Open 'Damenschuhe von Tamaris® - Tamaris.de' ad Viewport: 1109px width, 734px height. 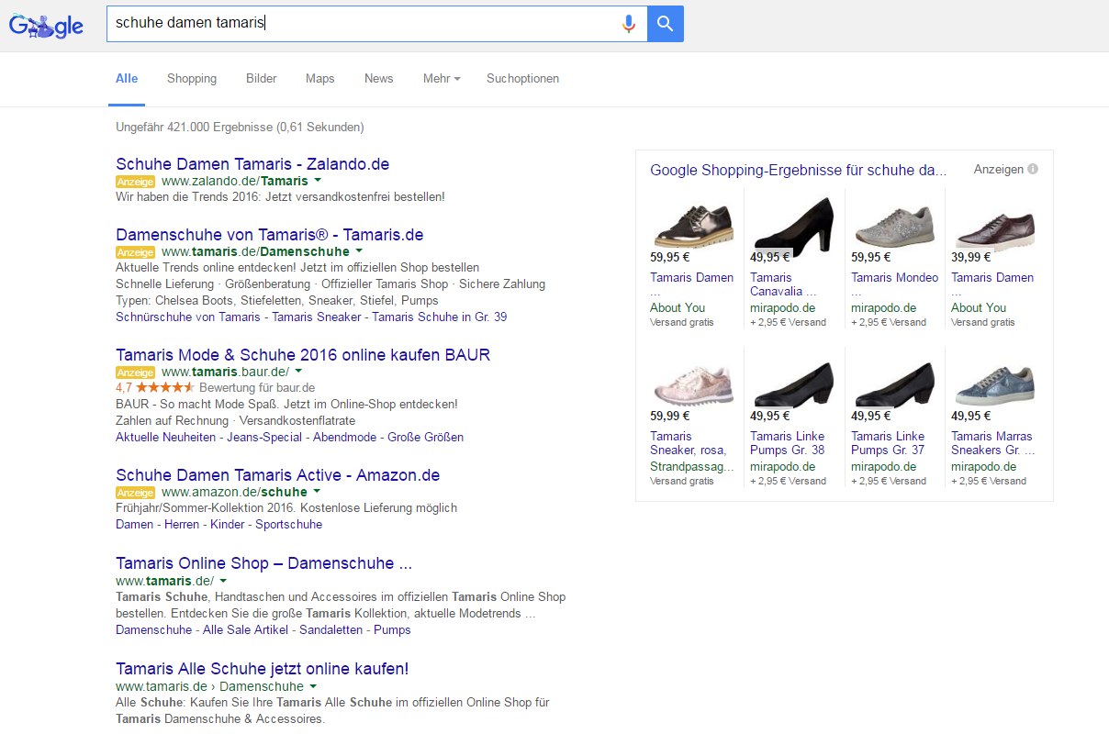pos(270,235)
